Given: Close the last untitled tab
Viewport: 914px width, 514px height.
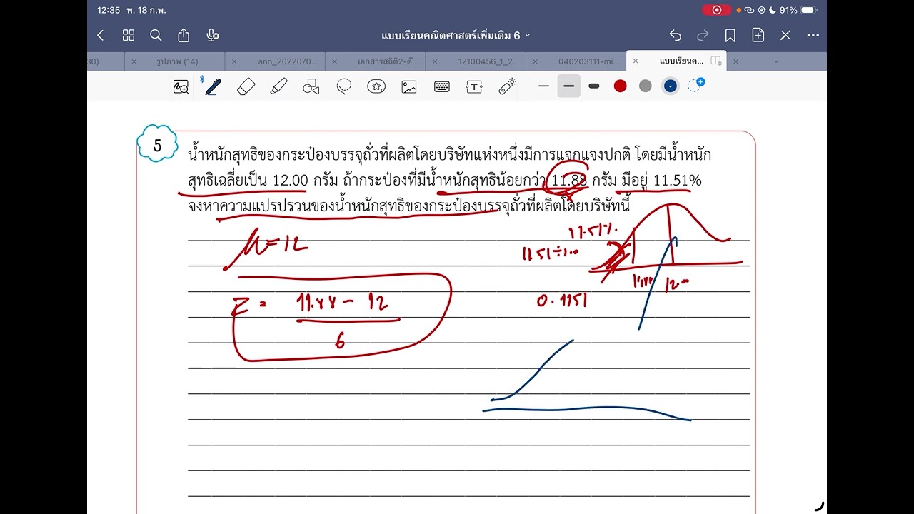Looking at the screenshot, I should tap(735, 61).
